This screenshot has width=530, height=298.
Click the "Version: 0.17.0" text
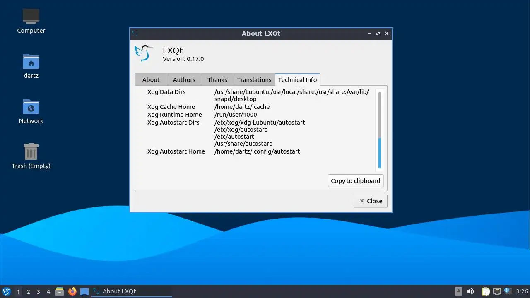(183, 59)
